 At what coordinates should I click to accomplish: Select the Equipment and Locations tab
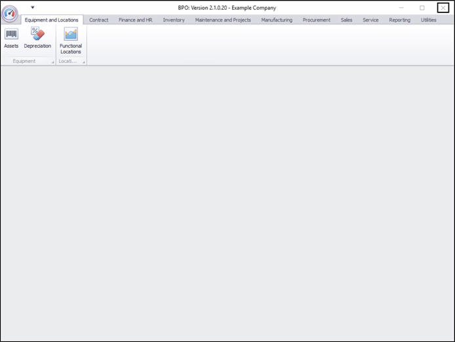52,20
